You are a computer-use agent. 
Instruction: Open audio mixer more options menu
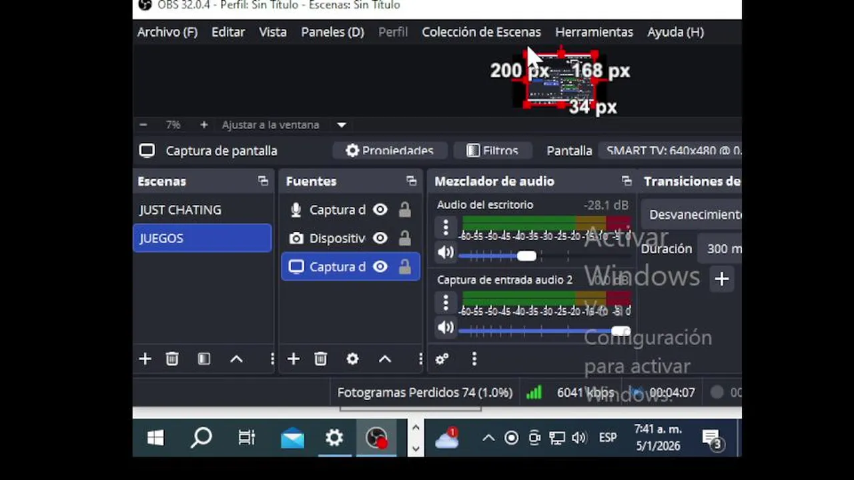pos(474,359)
